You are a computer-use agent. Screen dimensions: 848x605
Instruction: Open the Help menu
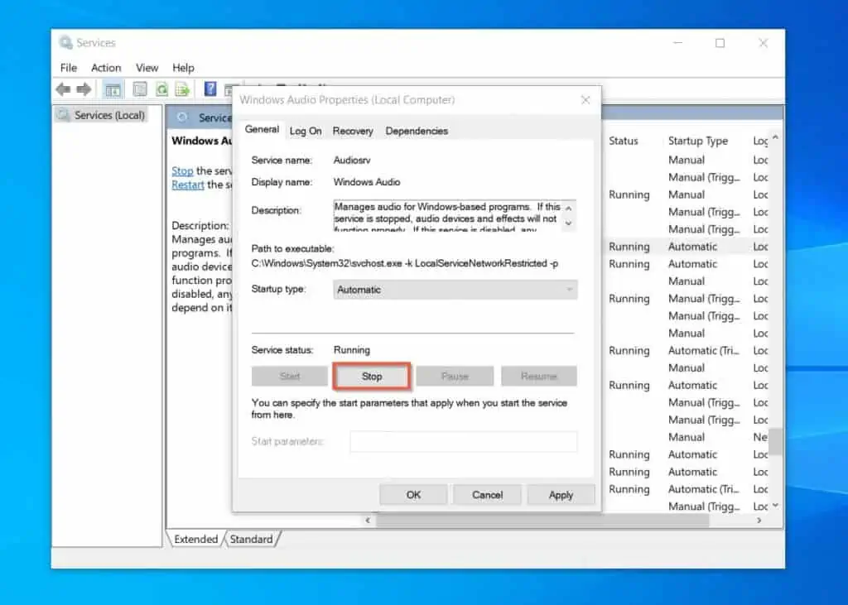183,68
